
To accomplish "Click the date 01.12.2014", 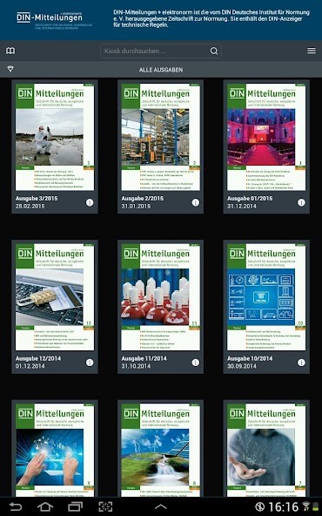I will pos(30,366).
